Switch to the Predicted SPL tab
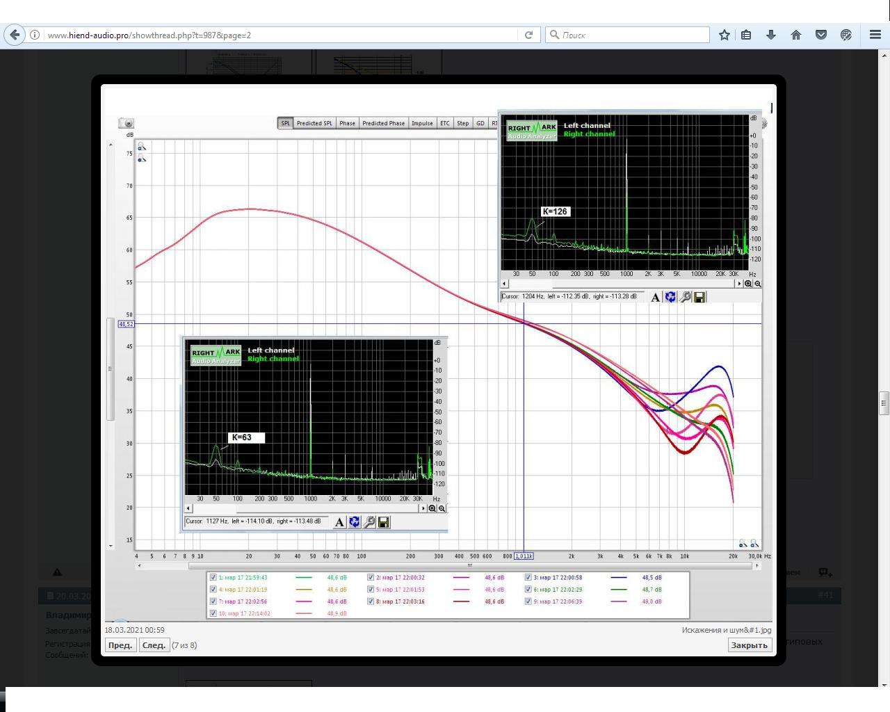Viewport: 890px width, 712px height. pyautogui.click(x=314, y=123)
